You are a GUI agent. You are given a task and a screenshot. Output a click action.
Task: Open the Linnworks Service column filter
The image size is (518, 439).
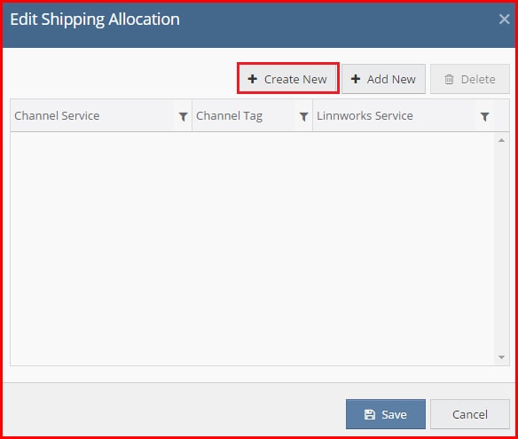[484, 116]
